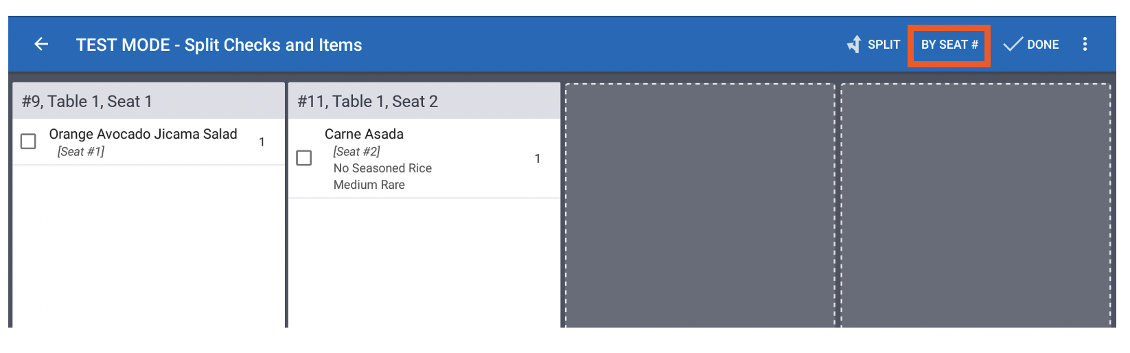1130x353 pixels.
Task: Check the Orange Avocado Jicama Salad checkbox
Action: [x=28, y=141]
